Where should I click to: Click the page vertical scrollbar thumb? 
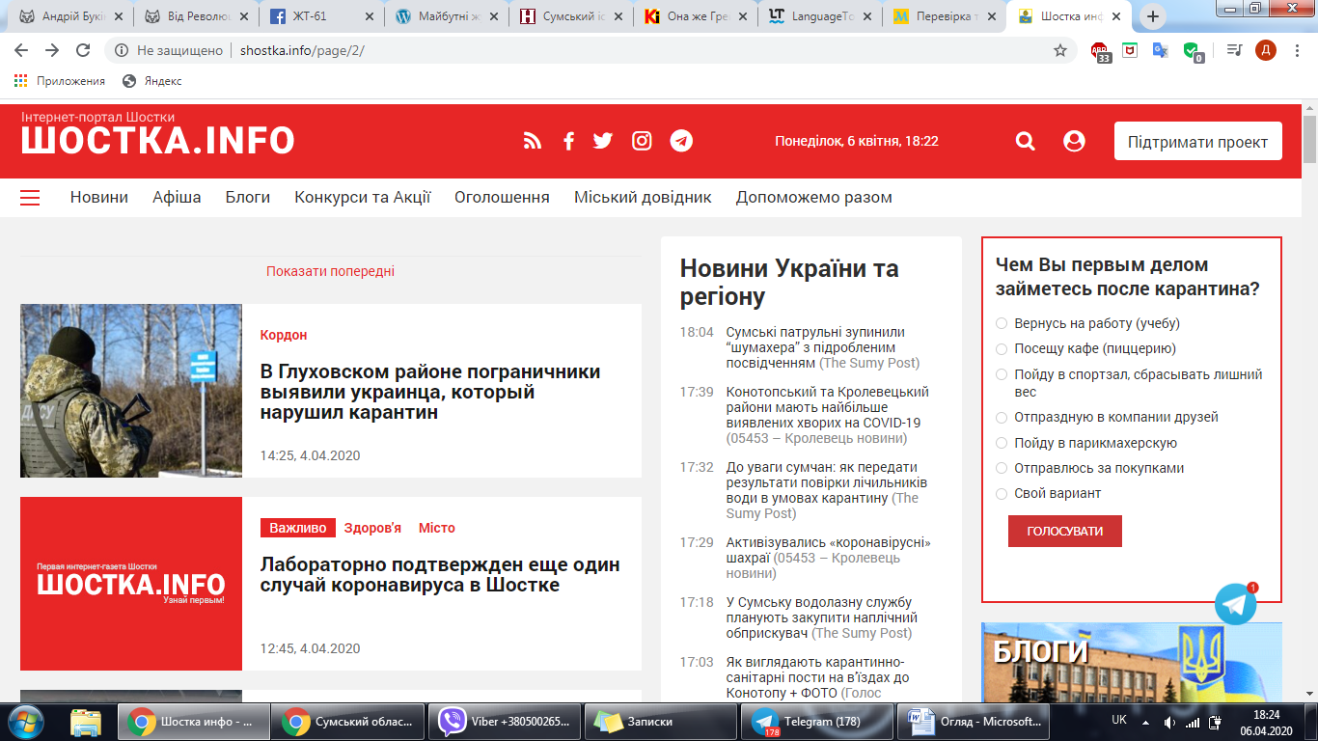tap(1309, 140)
